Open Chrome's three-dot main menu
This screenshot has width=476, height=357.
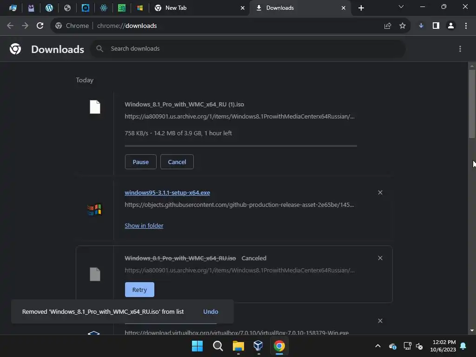coord(466,26)
